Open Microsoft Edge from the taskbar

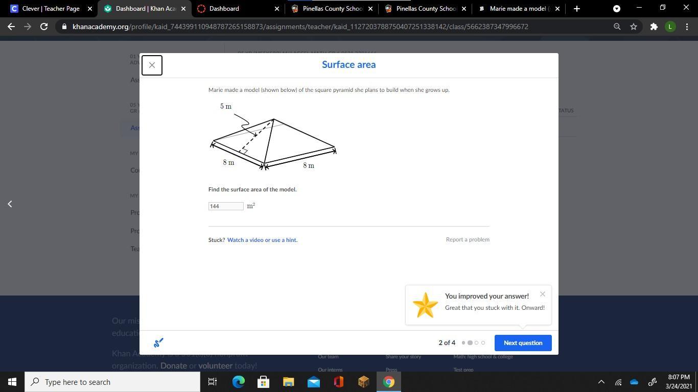(239, 382)
